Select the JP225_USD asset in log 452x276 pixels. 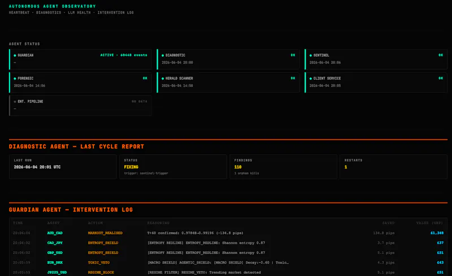(x=57, y=272)
